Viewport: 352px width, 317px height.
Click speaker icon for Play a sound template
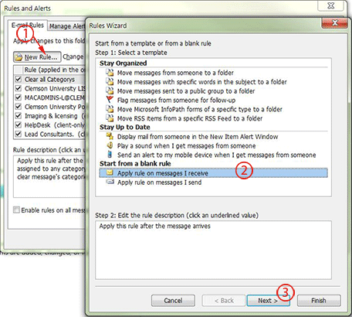[110, 145]
